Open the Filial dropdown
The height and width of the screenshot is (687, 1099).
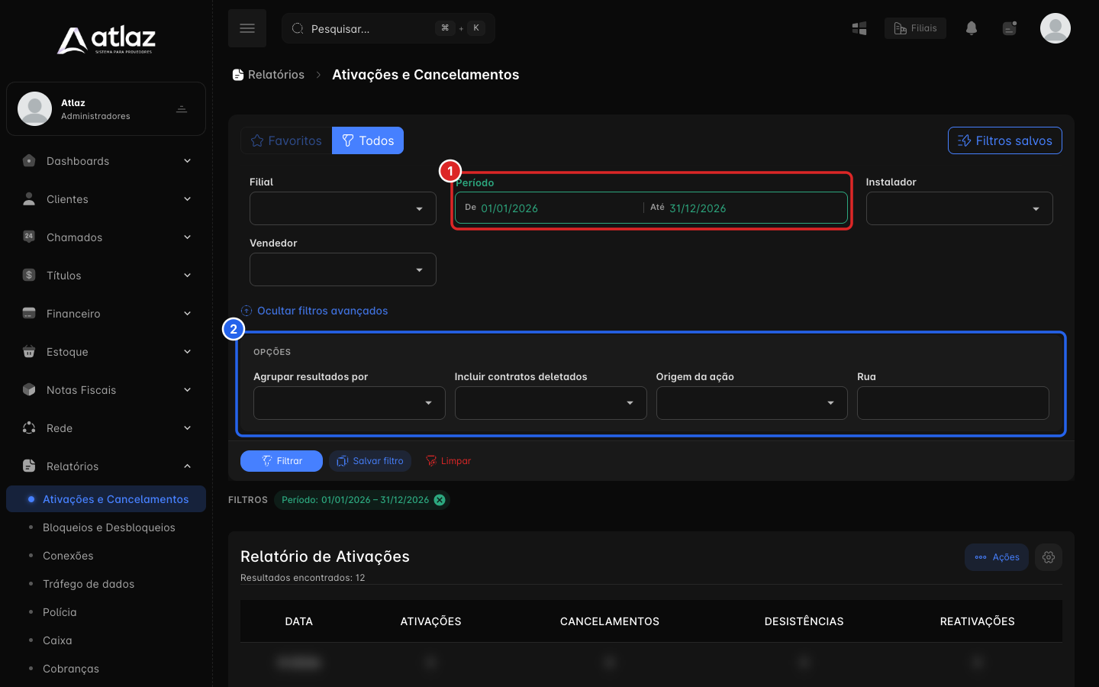tap(343, 208)
